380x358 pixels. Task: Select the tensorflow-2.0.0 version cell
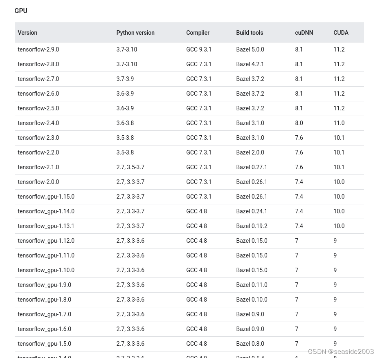click(38, 182)
